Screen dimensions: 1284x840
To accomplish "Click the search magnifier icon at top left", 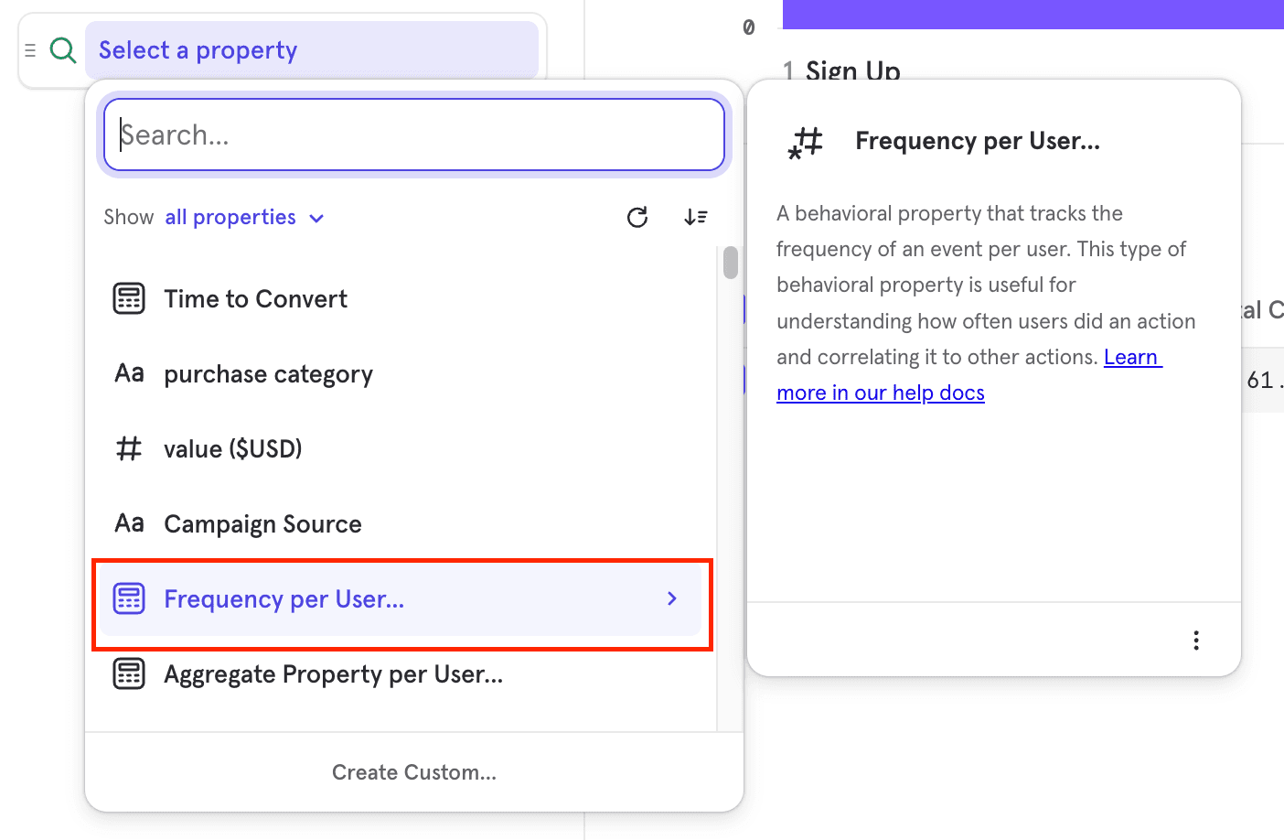I will click(63, 50).
